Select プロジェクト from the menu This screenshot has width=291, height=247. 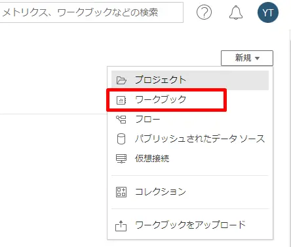coord(190,80)
